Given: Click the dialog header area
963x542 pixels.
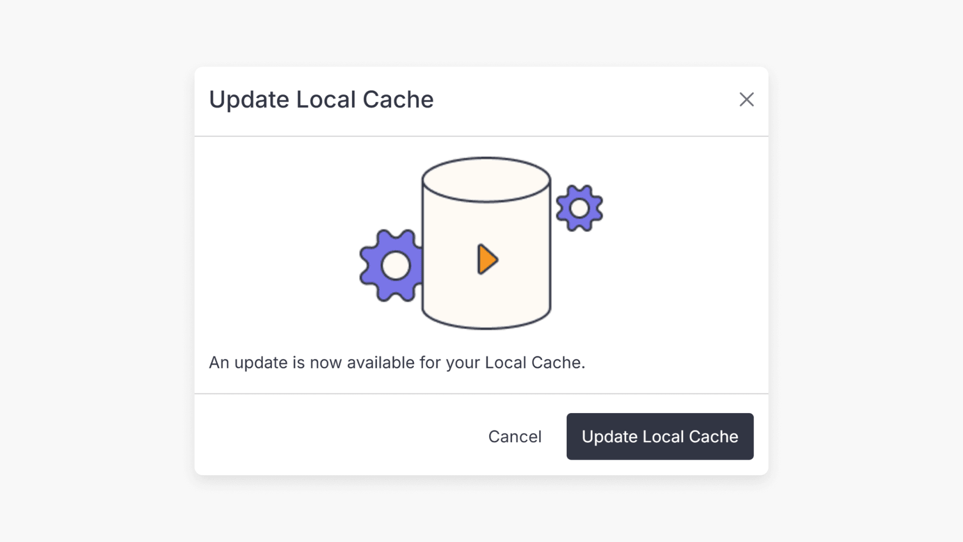Looking at the screenshot, I should point(481,100).
